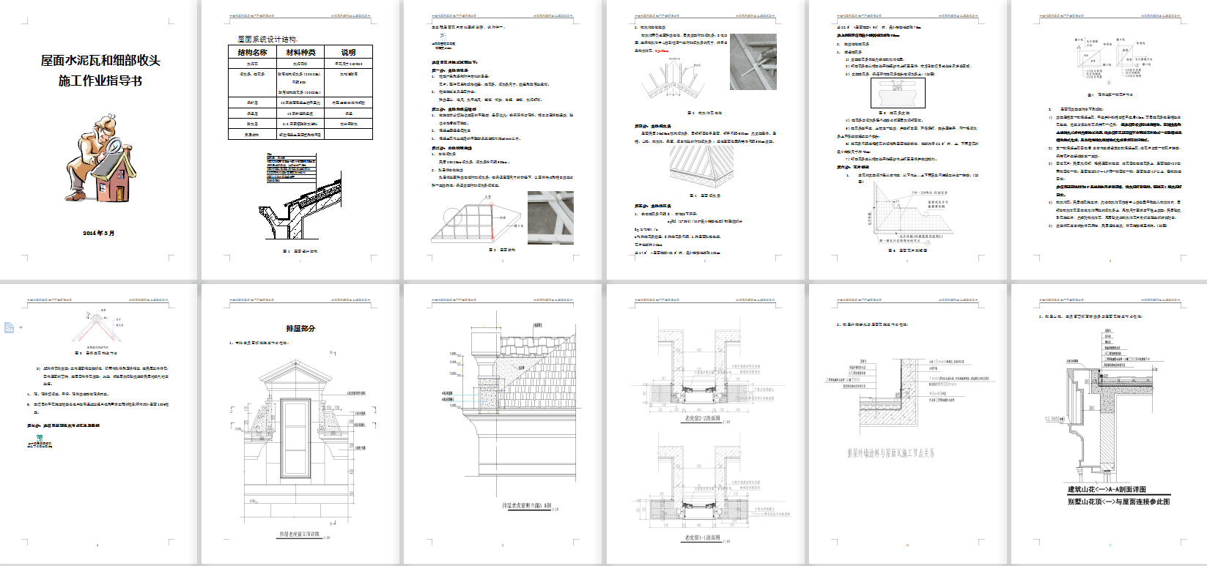Select the cartoon inspector illustration on the cover
The height and width of the screenshot is (566, 1207).
click(x=103, y=159)
